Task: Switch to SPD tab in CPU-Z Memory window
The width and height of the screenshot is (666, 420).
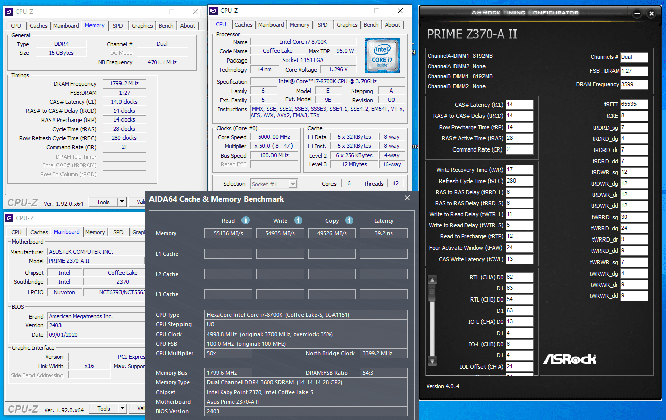Action: [118, 26]
